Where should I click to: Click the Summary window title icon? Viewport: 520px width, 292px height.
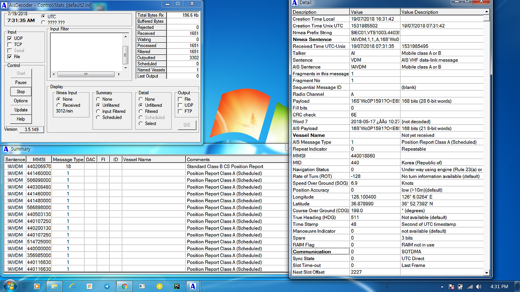(x=6, y=149)
